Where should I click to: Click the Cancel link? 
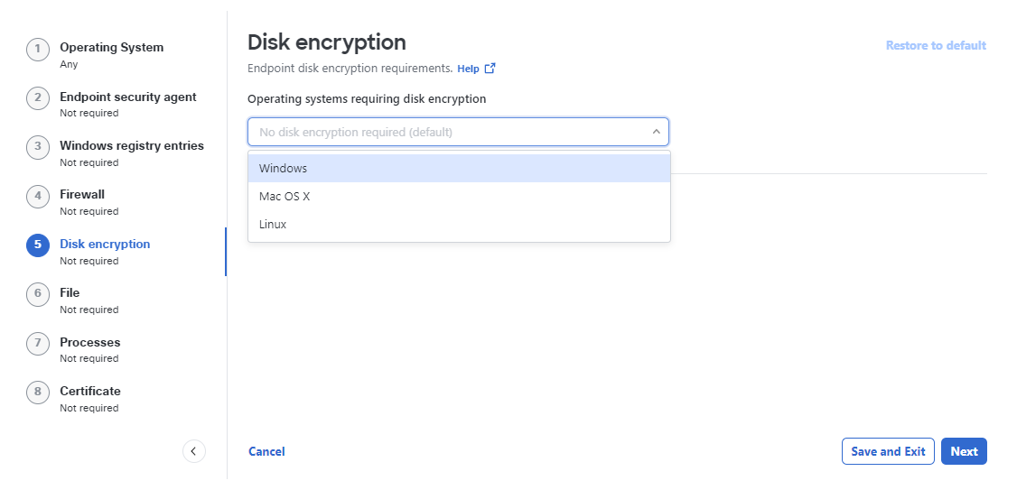coord(266,452)
